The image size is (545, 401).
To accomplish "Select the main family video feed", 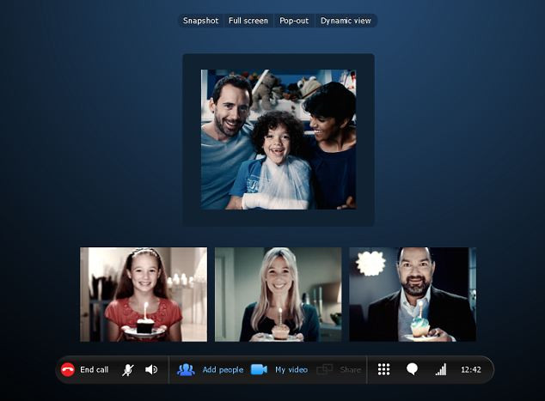I will (x=278, y=140).
